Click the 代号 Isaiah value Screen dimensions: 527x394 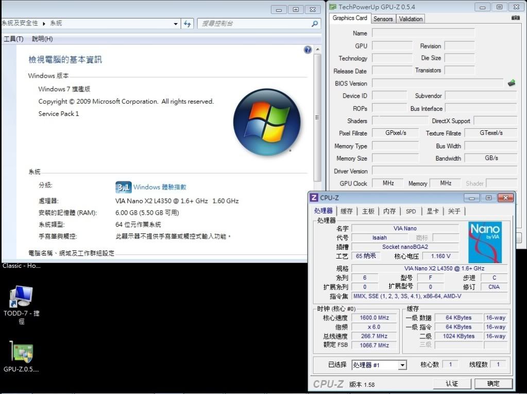380,237
